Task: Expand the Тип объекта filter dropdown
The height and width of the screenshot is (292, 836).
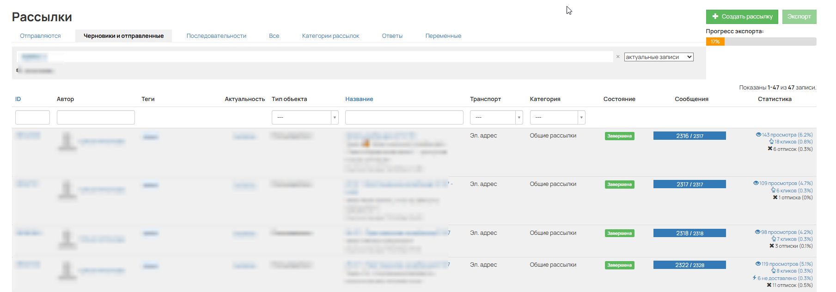Action: [x=305, y=117]
